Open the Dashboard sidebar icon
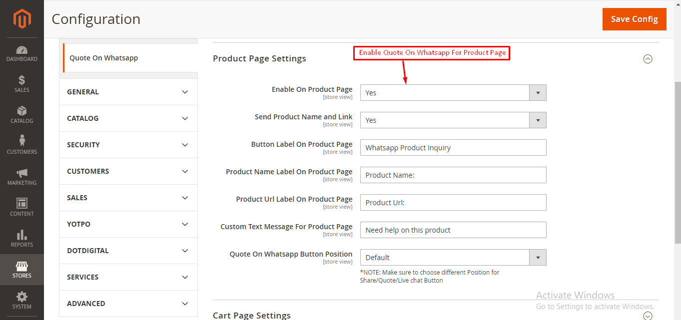Screen dimensions: 681x320 (22, 53)
